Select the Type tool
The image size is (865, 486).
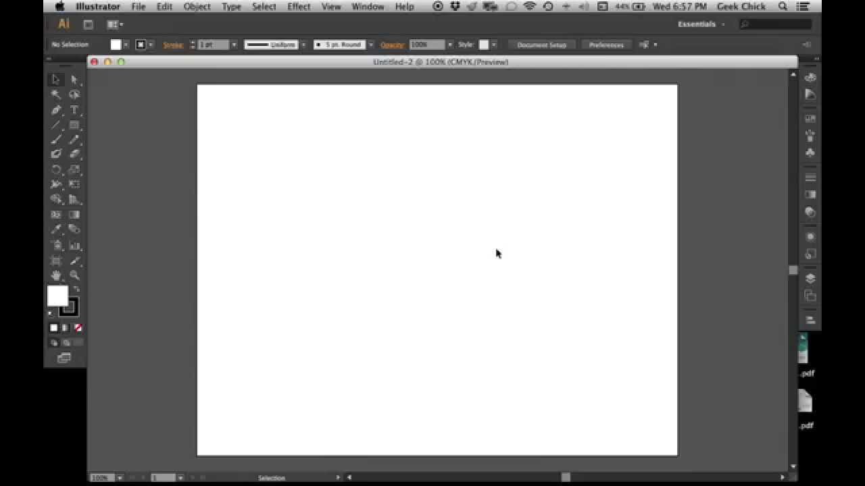pyautogui.click(x=74, y=110)
